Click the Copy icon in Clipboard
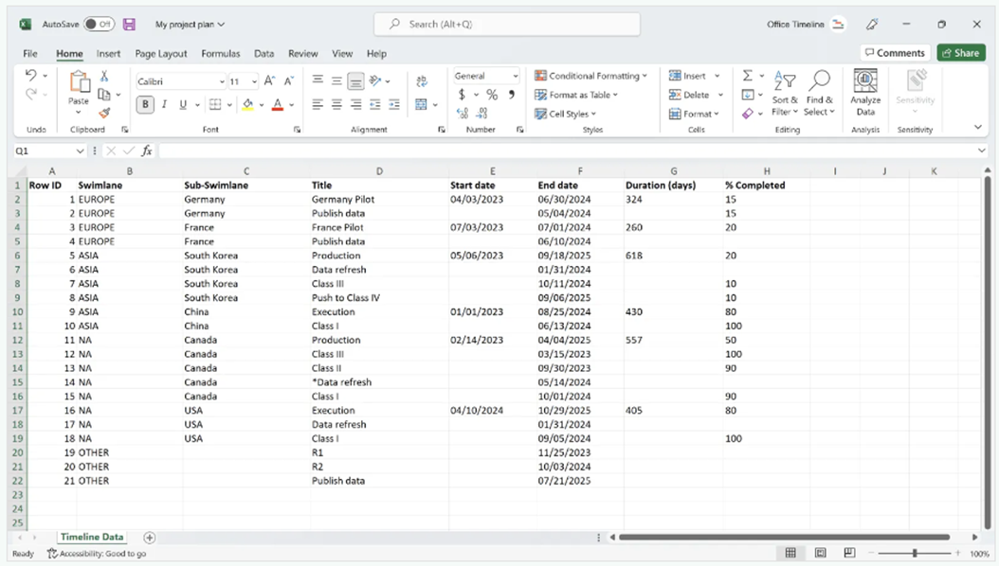Image resolution: width=999 pixels, height=566 pixels. point(104,94)
